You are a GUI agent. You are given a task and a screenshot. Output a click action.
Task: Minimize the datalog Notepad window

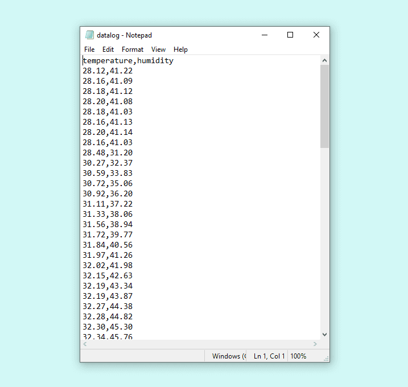coord(265,35)
